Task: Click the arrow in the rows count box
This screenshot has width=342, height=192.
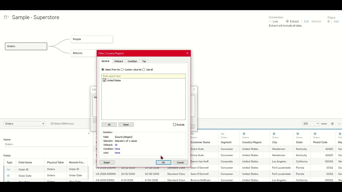Action: point(317,124)
